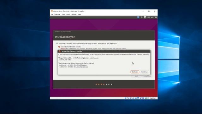The height and width of the screenshot is (114, 202).
Task: Click the display status icon
Action: [138, 98]
